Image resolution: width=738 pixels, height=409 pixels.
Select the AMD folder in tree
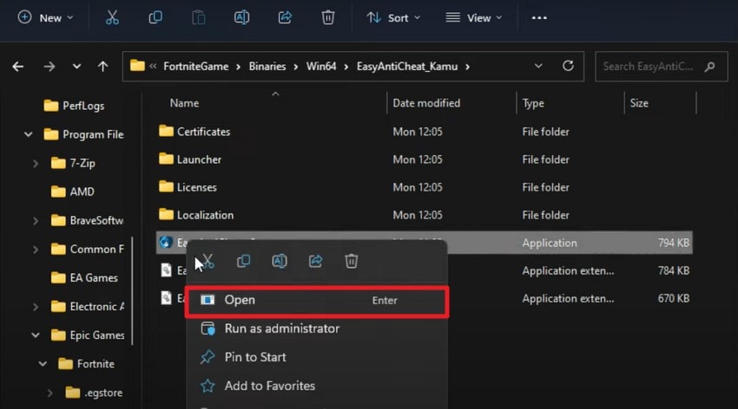[73, 192]
